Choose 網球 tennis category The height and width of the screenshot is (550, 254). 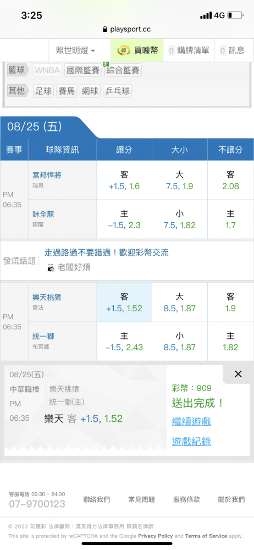coord(90,91)
